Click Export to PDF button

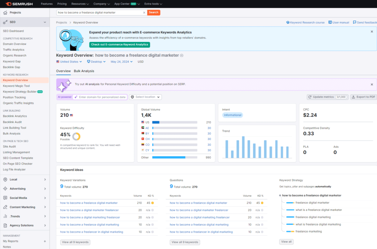(x=363, y=97)
